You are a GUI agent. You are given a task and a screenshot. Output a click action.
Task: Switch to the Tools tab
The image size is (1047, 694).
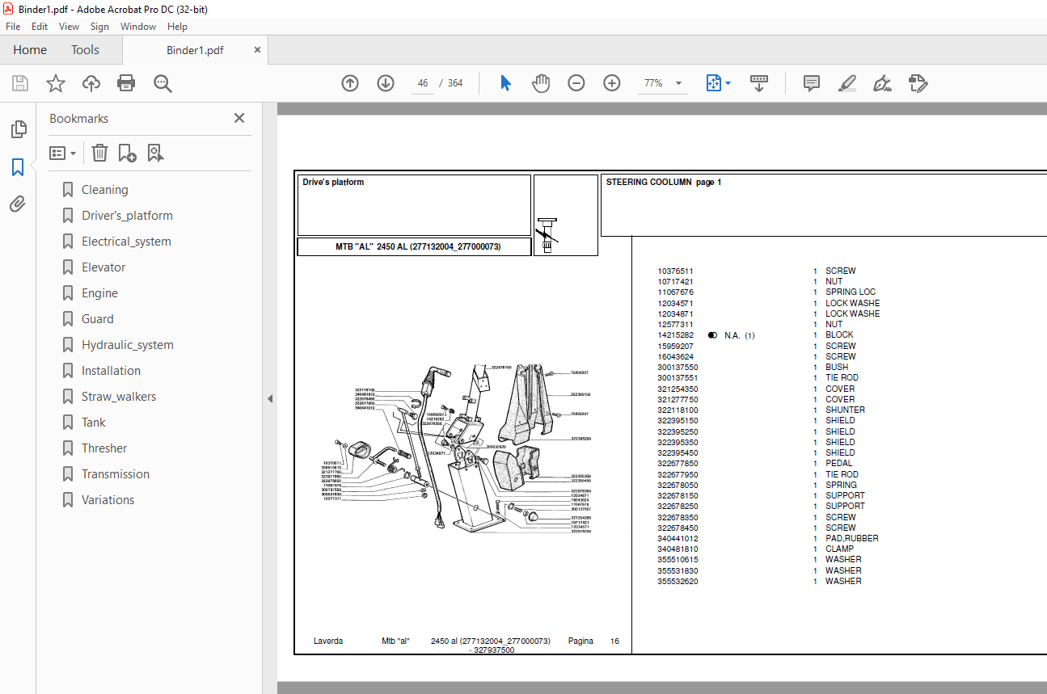click(x=85, y=50)
